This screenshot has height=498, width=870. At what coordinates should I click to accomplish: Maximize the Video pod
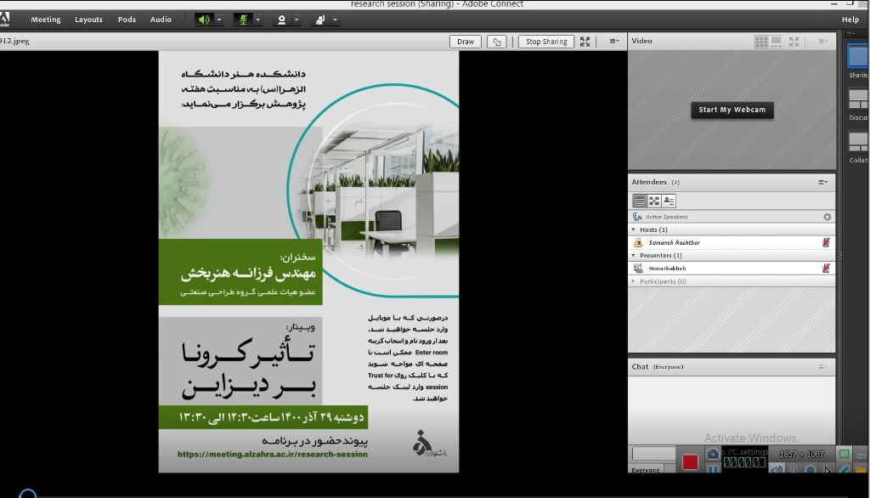794,42
